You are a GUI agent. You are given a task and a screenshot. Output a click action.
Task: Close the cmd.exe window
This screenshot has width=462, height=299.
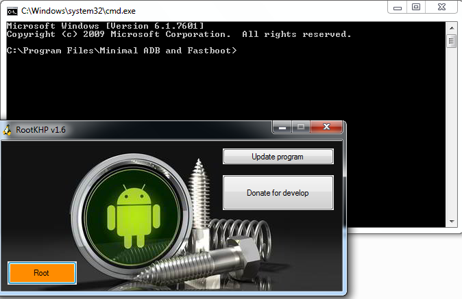[x=441, y=7]
